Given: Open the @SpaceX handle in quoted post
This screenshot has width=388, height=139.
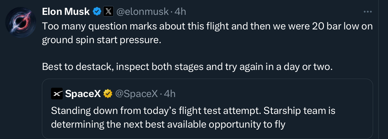Looking at the screenshot, I should pyautogui.click(x=136, y=94).
